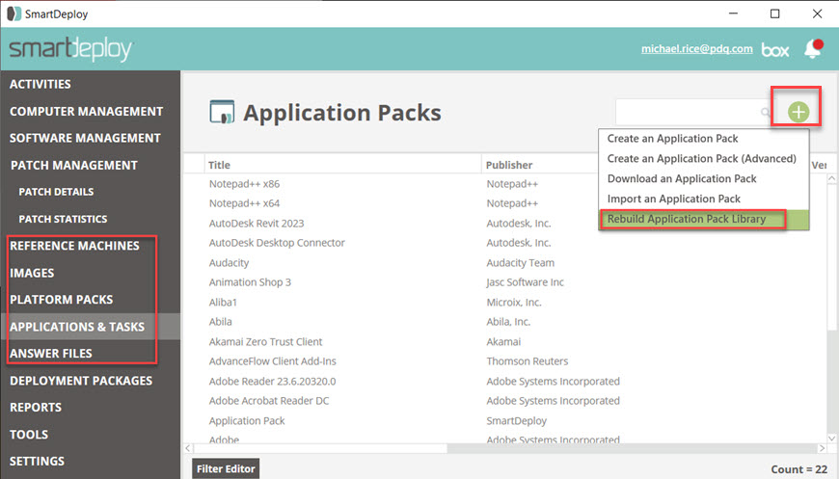Click horizontal scrollbar left arrow
Screen dimensions: 839x479
click(188, 448)
